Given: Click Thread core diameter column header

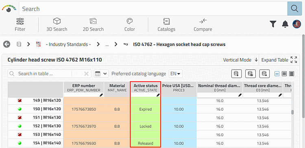Looking at the screenshot, I should click(263, 87).
